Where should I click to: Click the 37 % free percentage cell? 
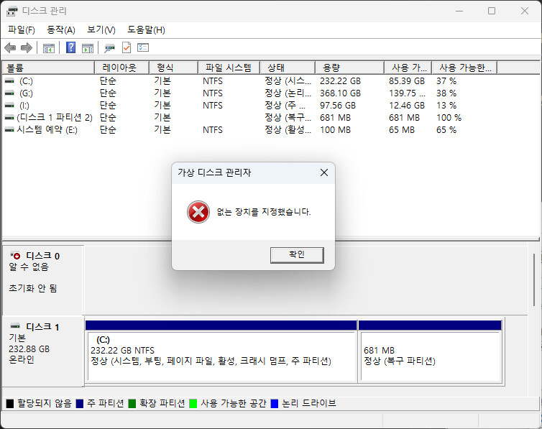[446, 81]
